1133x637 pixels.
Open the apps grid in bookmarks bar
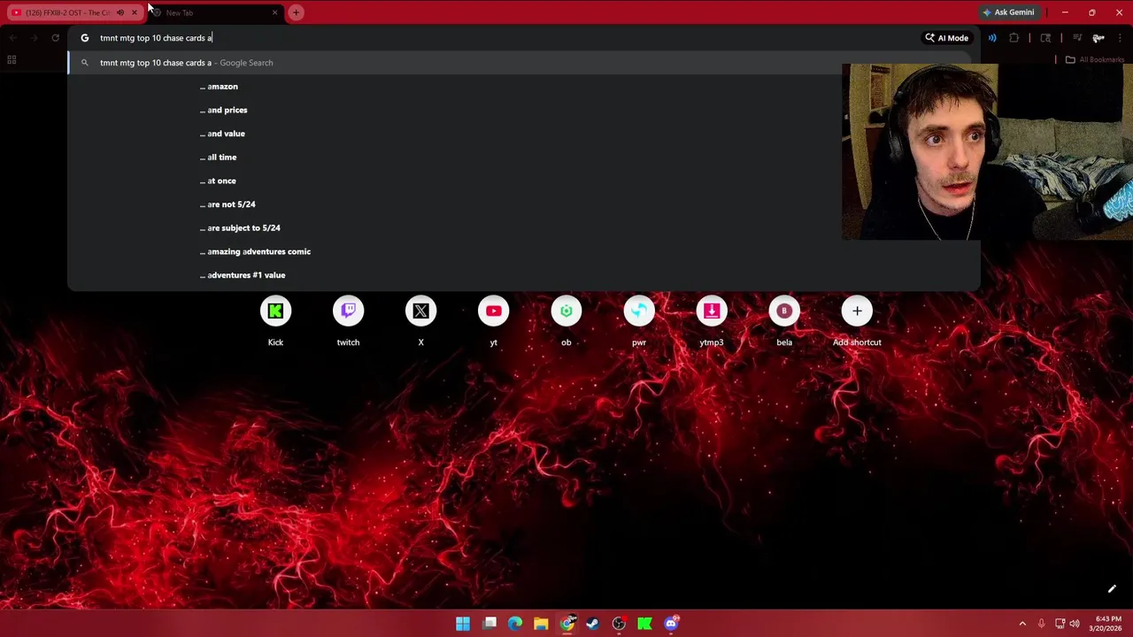tap(12, 60)
